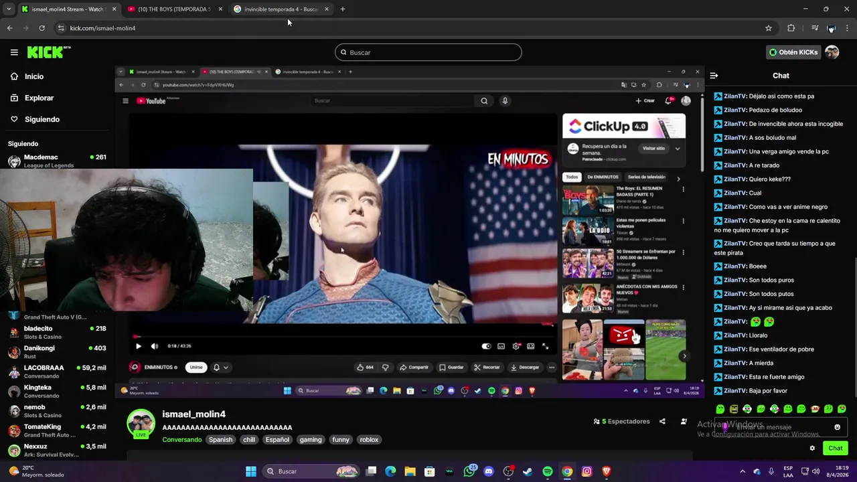Viewport: 857px width, 482px height.
Task: Select the gaming tag
Action: coord(311,440)
